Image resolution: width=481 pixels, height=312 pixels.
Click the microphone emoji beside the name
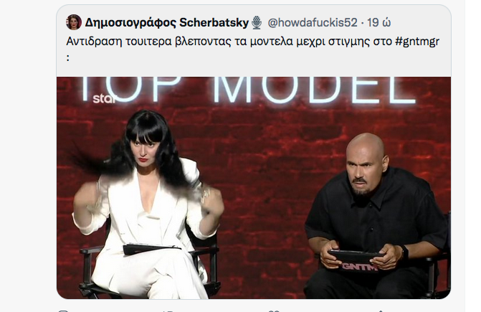click(257, 23)
